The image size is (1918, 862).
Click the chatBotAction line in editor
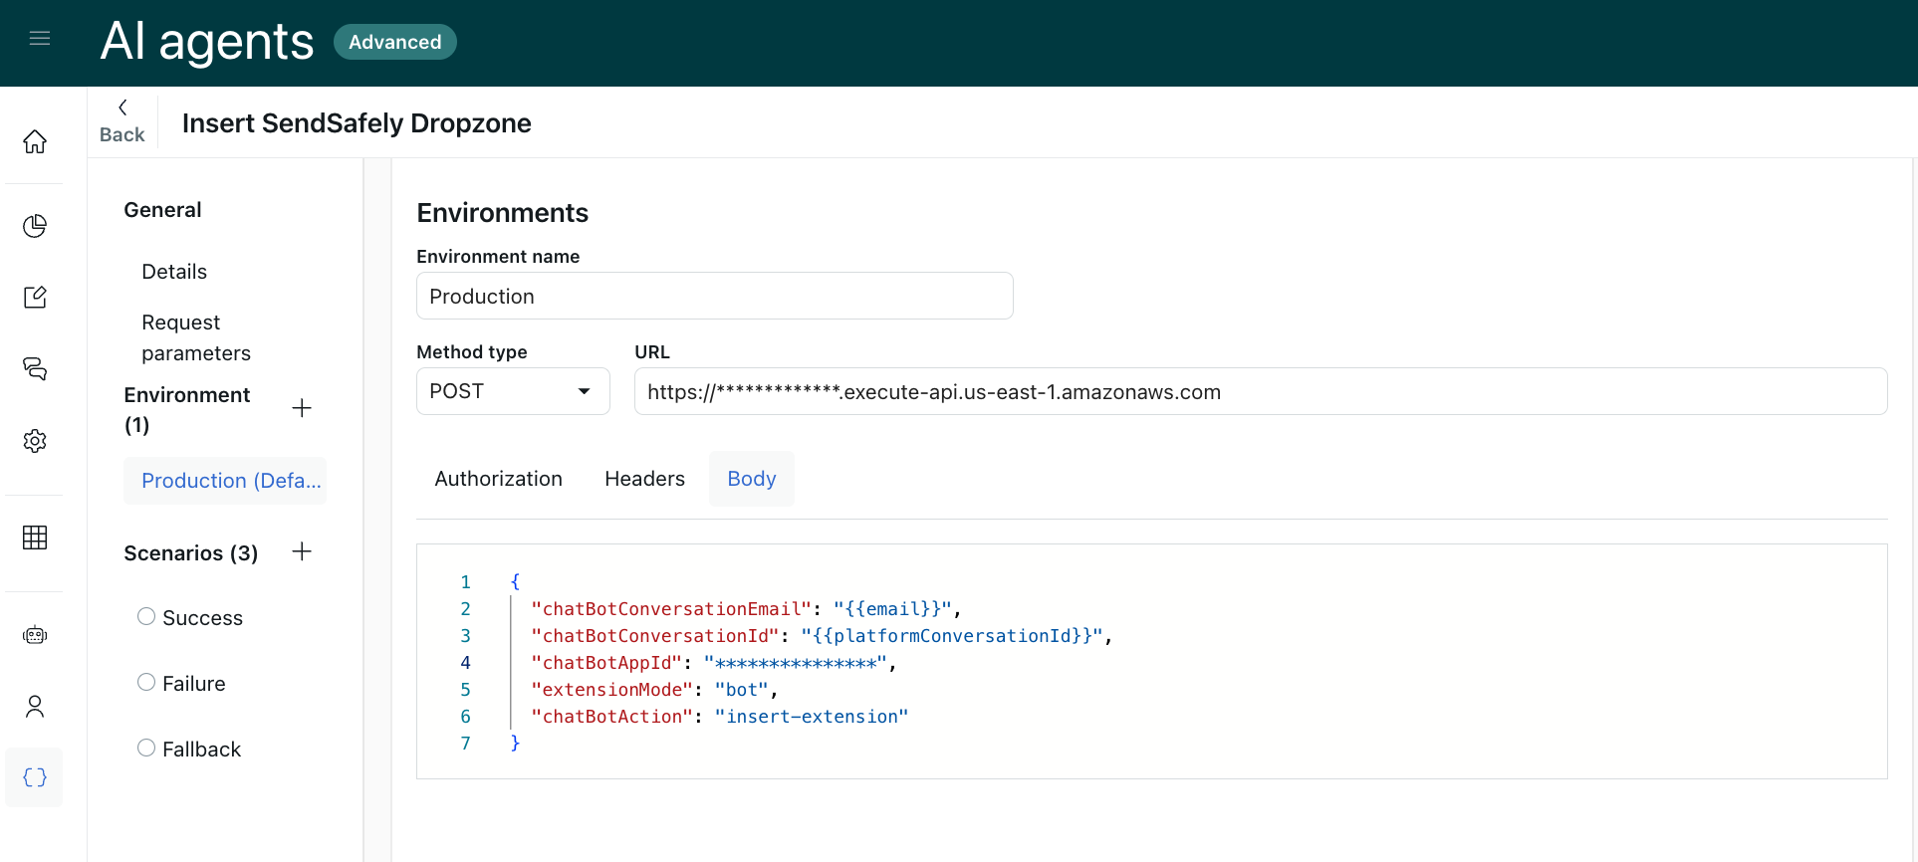coord(720,717)
